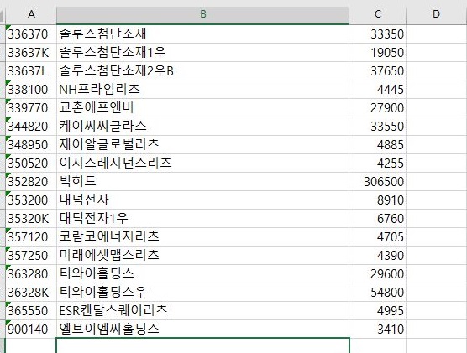Select price cell 4390
This screenshot has width=467, height=353.
click(x=378, y=256)
